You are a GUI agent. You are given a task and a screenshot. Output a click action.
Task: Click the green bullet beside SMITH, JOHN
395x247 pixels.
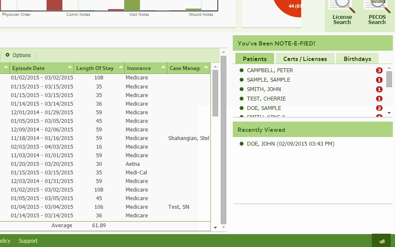click(242, 89)
